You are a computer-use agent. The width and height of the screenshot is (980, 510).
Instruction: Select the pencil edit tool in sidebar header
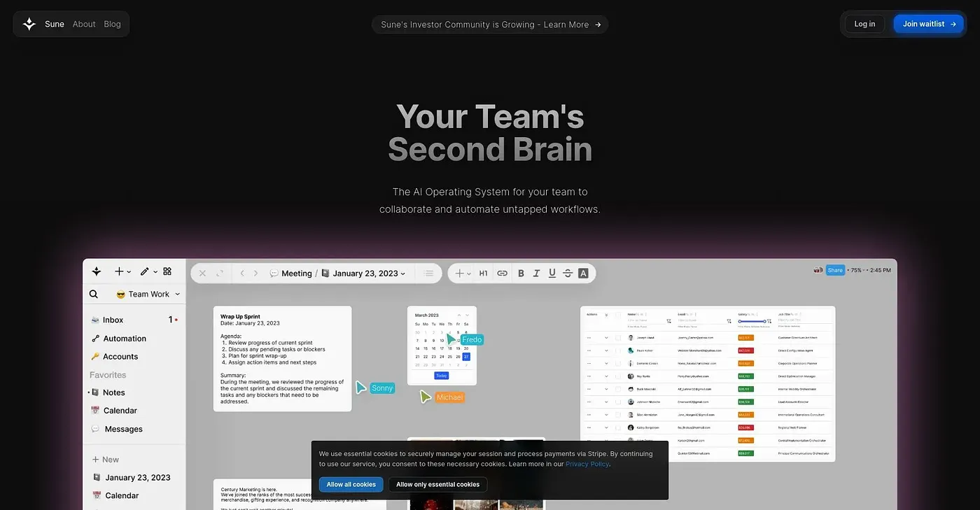click(144, 271)
